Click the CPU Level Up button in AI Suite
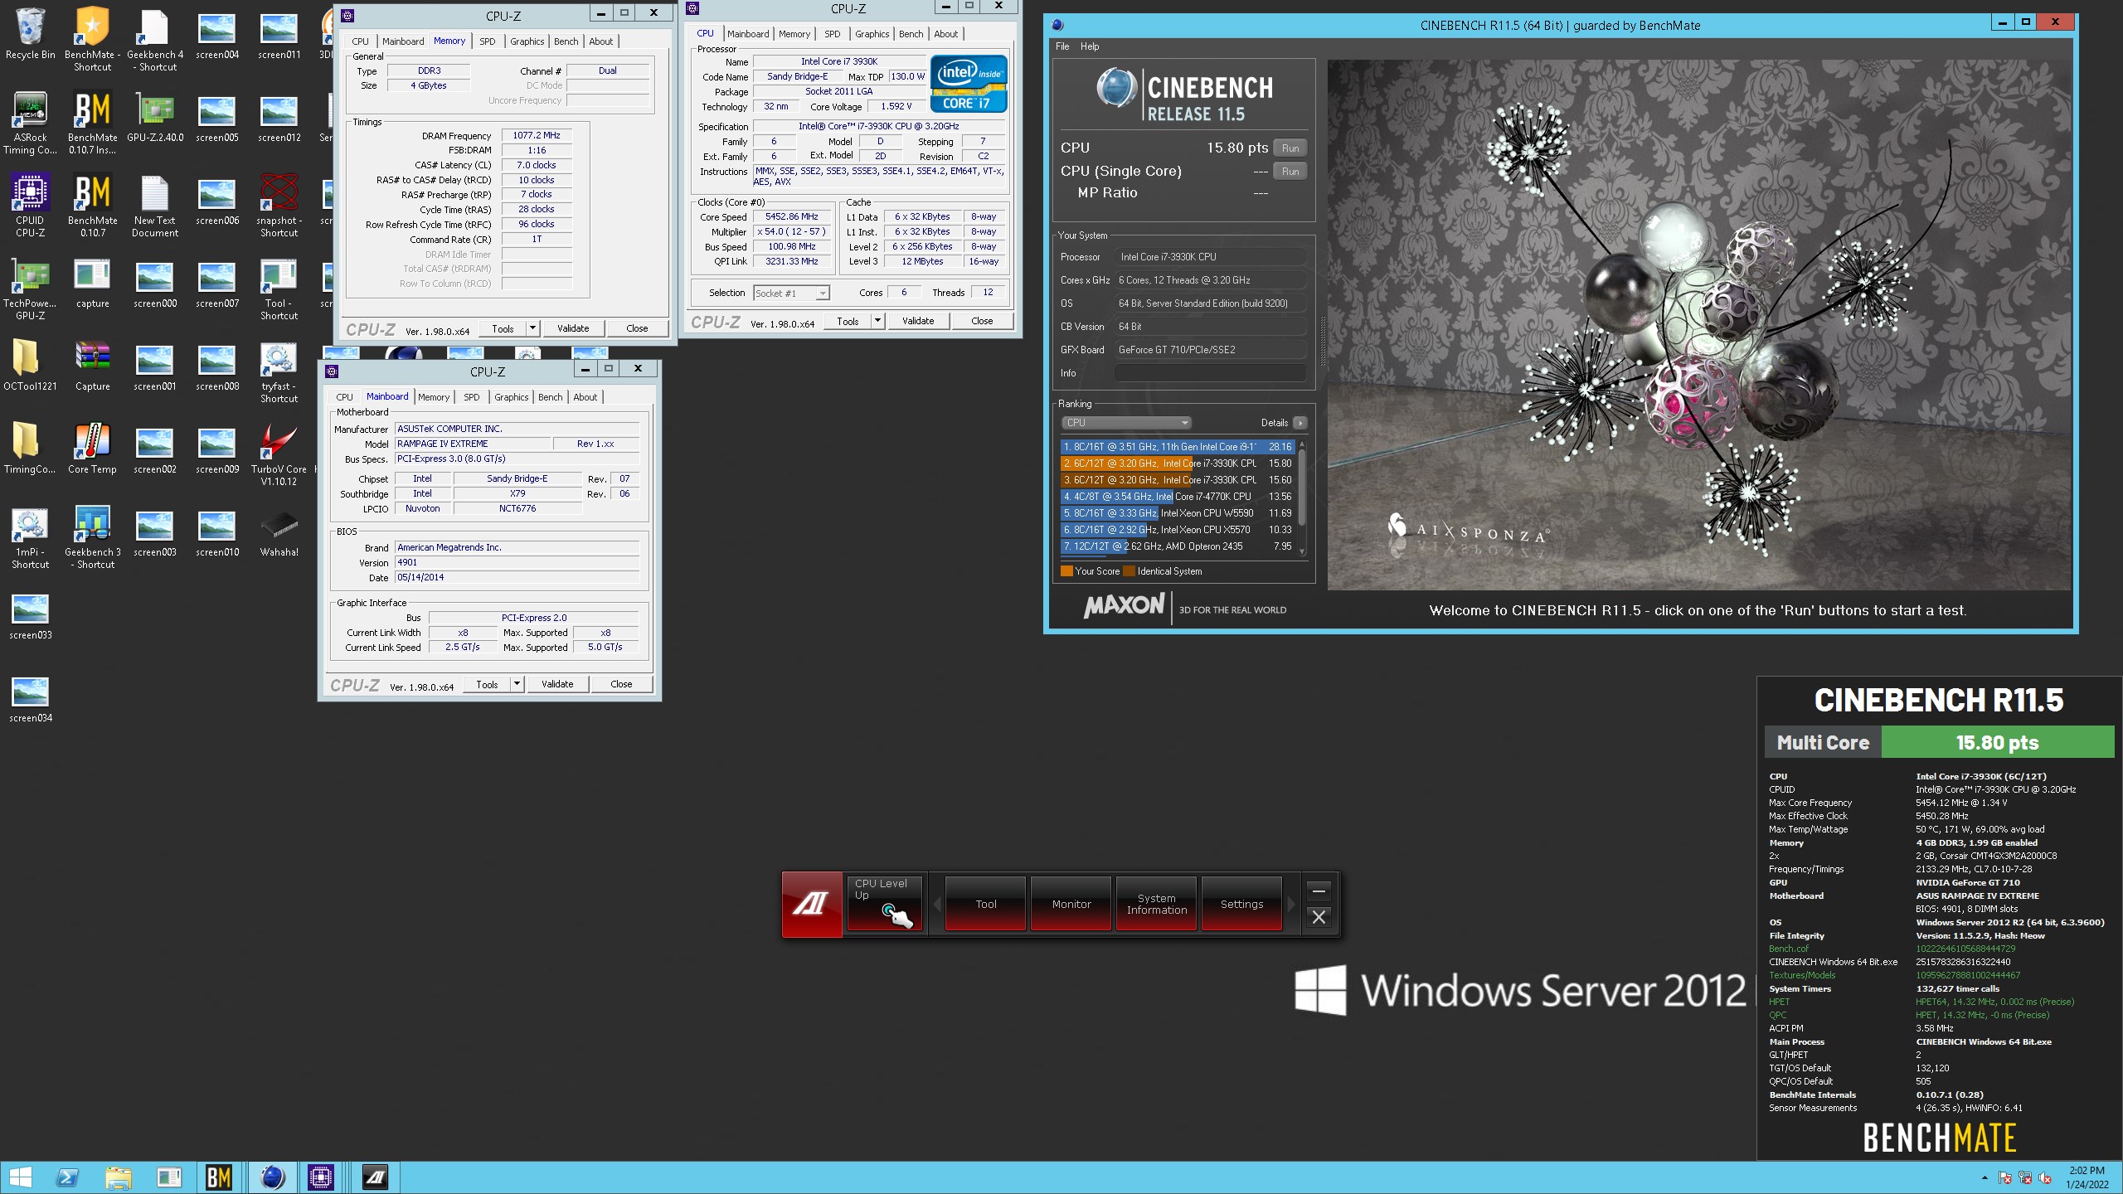 click(x=884, y=904)
